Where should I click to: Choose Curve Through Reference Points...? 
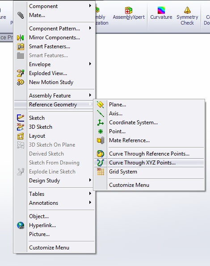[149, 154]
